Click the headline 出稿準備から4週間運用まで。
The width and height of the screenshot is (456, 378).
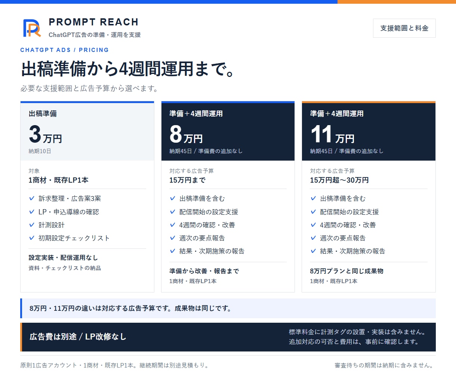click(128, 69)
